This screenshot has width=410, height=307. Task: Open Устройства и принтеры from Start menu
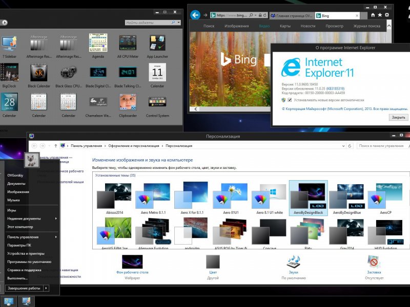click(x=26, y=253)
